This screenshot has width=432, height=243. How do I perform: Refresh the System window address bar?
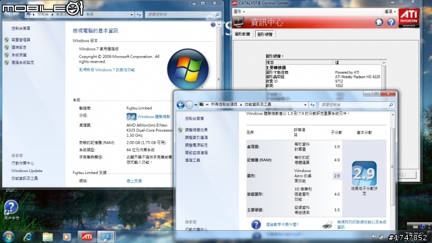139,15
